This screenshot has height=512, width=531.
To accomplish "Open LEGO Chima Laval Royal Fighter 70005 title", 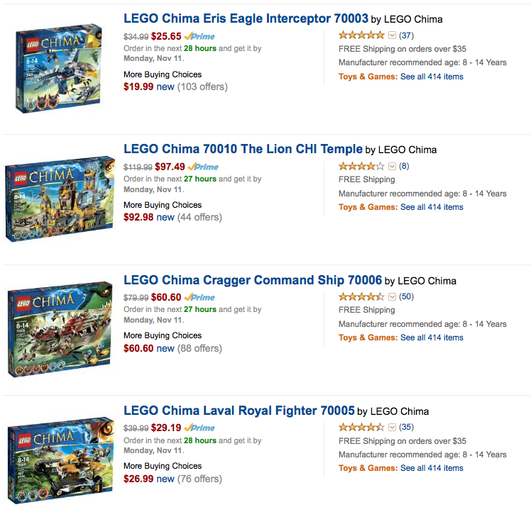I will pyautogui.click(x=239, y=410).
